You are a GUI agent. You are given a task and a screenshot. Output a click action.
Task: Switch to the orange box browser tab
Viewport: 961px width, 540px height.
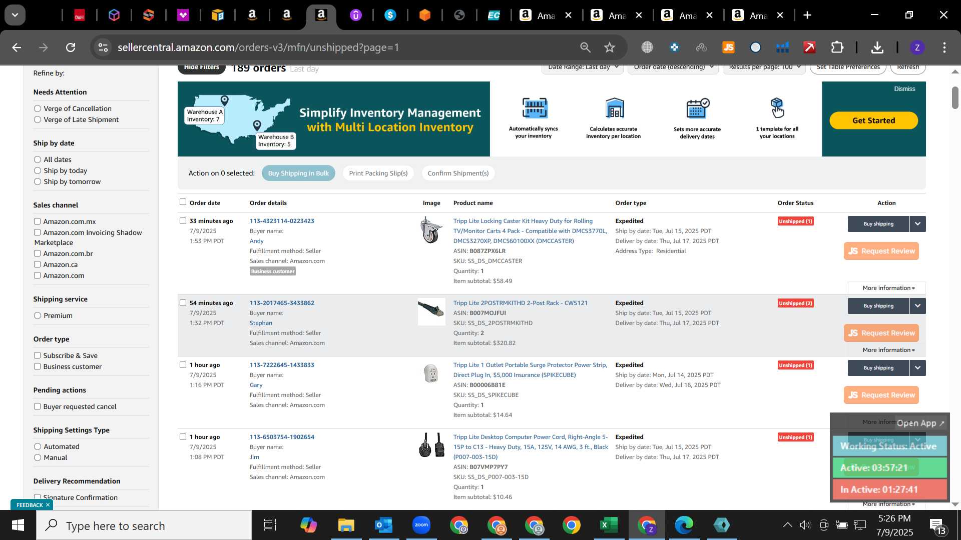tap(424, 15)
